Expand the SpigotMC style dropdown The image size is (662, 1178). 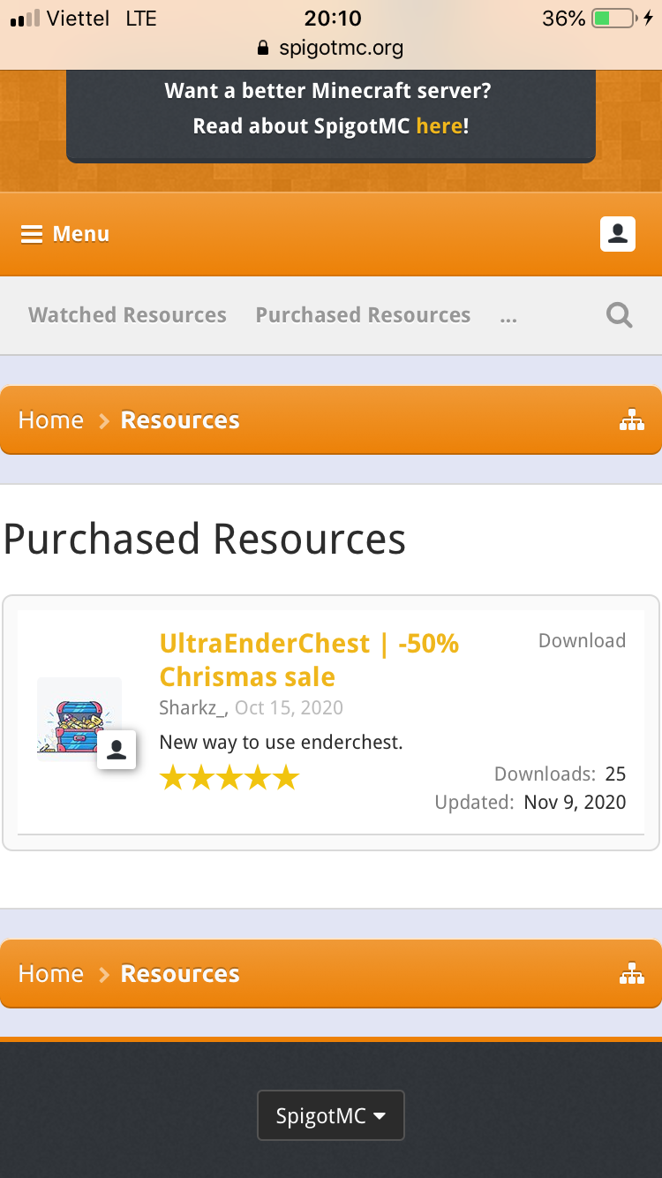[x=331, y=1115]
